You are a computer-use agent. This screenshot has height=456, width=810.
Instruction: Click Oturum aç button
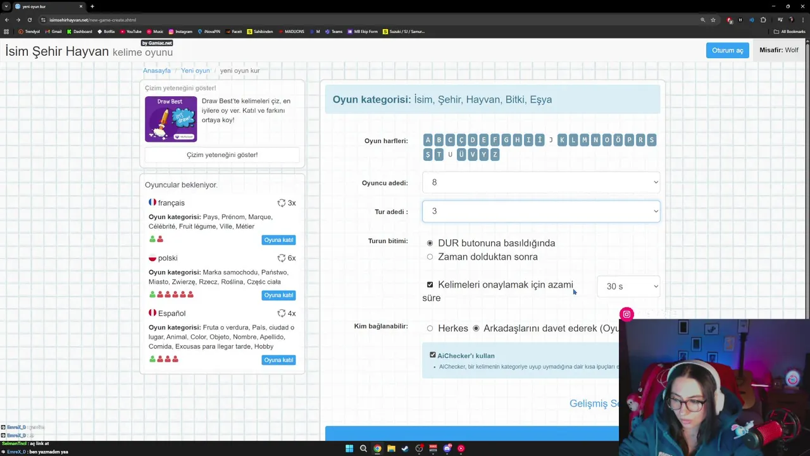coord(727,51)
